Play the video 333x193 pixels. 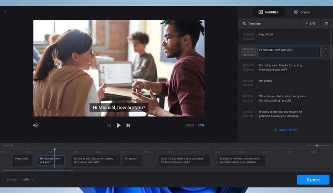[119, 125]
